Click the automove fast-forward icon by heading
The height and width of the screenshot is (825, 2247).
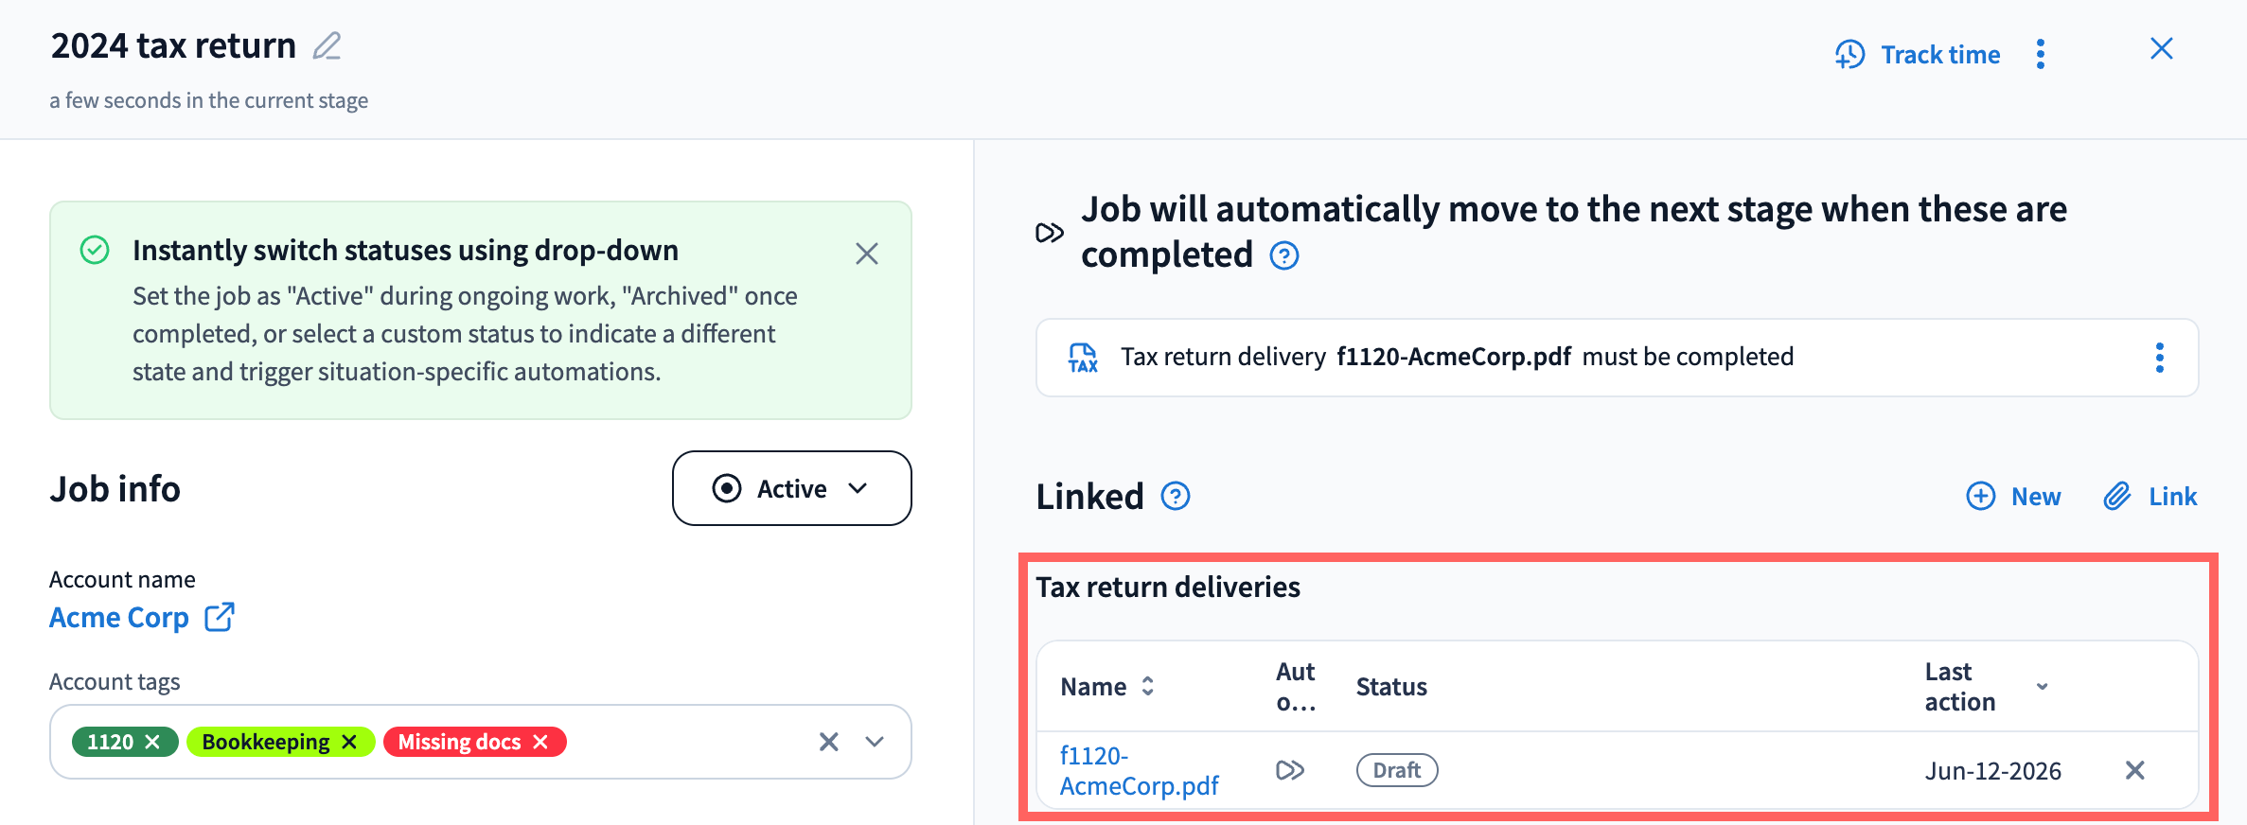click(1050, 233)
